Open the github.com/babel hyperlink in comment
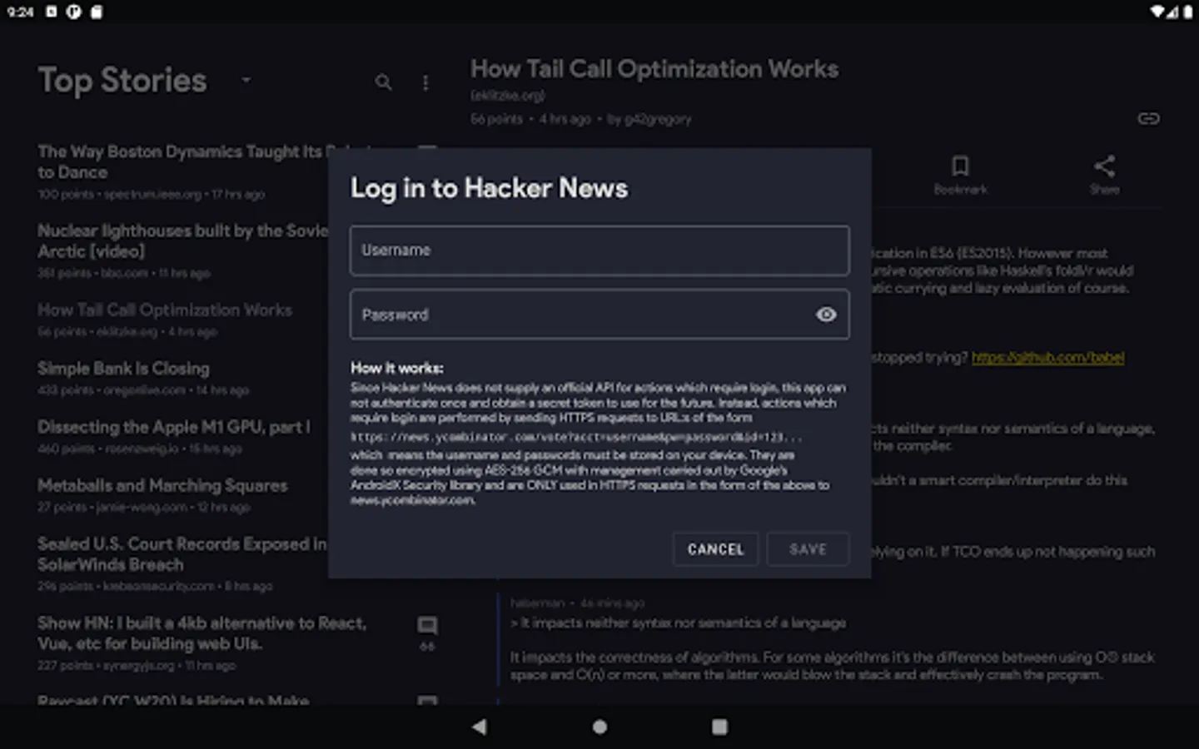Image resolution: width=1199 pixels, height=749 pixels. click(1047, 358)
